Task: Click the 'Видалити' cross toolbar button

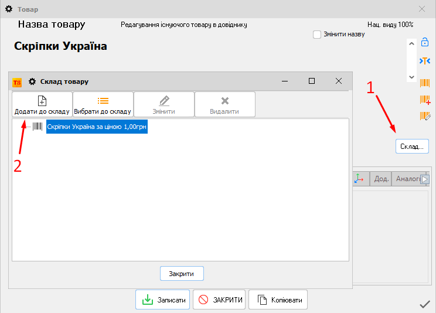Action: click(224, 104)
